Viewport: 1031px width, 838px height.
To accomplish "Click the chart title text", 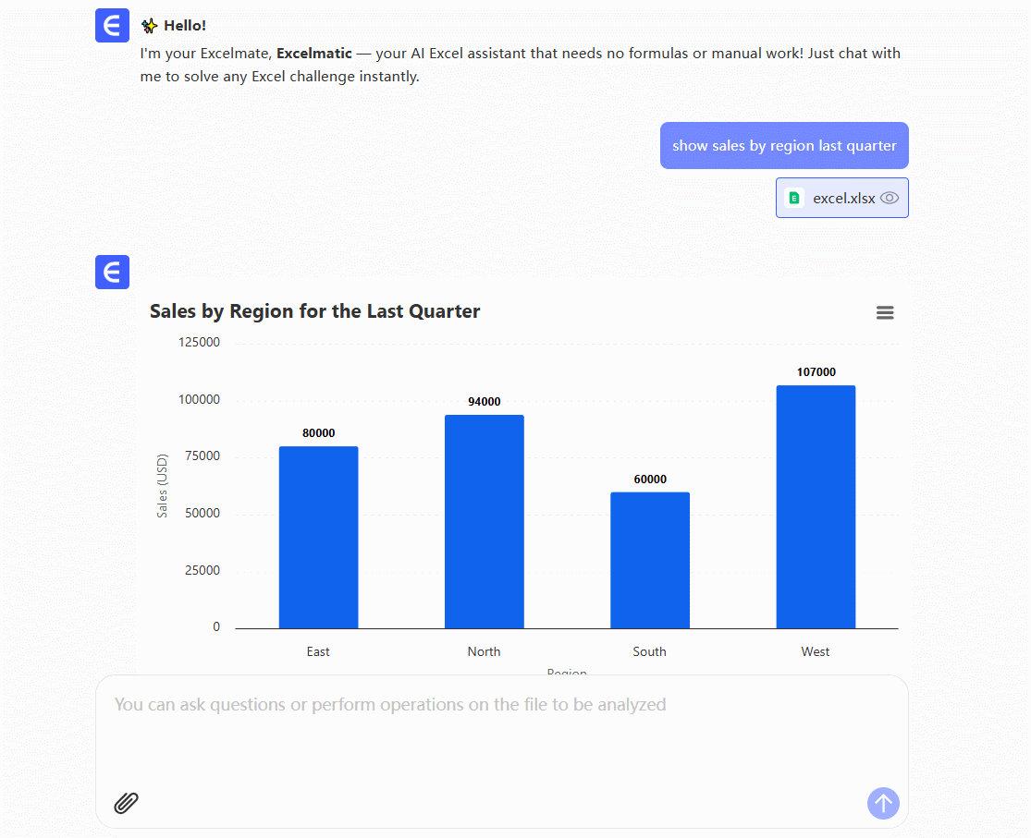I will (314, 311).
